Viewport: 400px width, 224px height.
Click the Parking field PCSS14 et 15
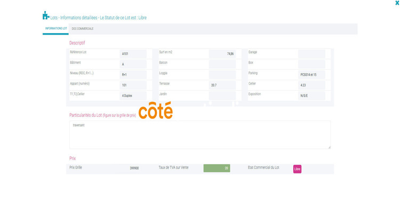(x=311, y=75)
